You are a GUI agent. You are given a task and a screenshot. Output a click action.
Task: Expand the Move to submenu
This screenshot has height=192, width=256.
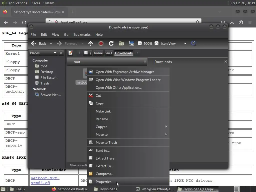click(x=128, y=134)
